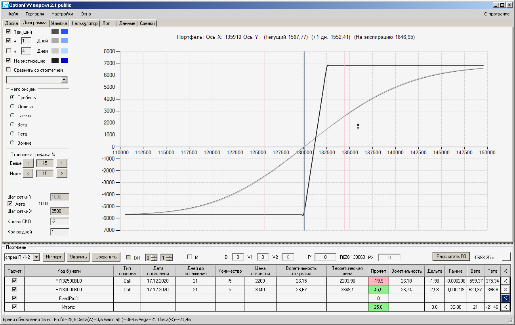
Task: Click the X column header in the portfolio table
Action: (x=505, y=271)
